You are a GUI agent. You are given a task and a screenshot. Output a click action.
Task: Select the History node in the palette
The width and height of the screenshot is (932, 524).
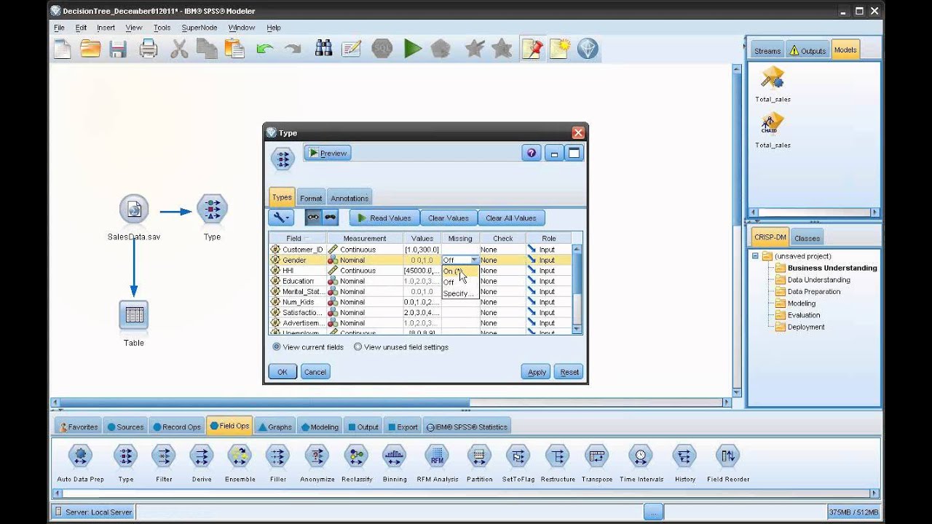(x=684, y=456)
